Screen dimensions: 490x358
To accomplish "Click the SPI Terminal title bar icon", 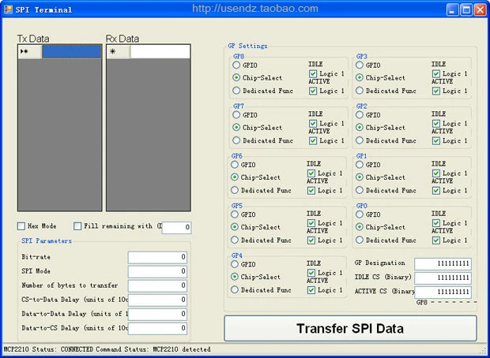I will pos(8,9).
